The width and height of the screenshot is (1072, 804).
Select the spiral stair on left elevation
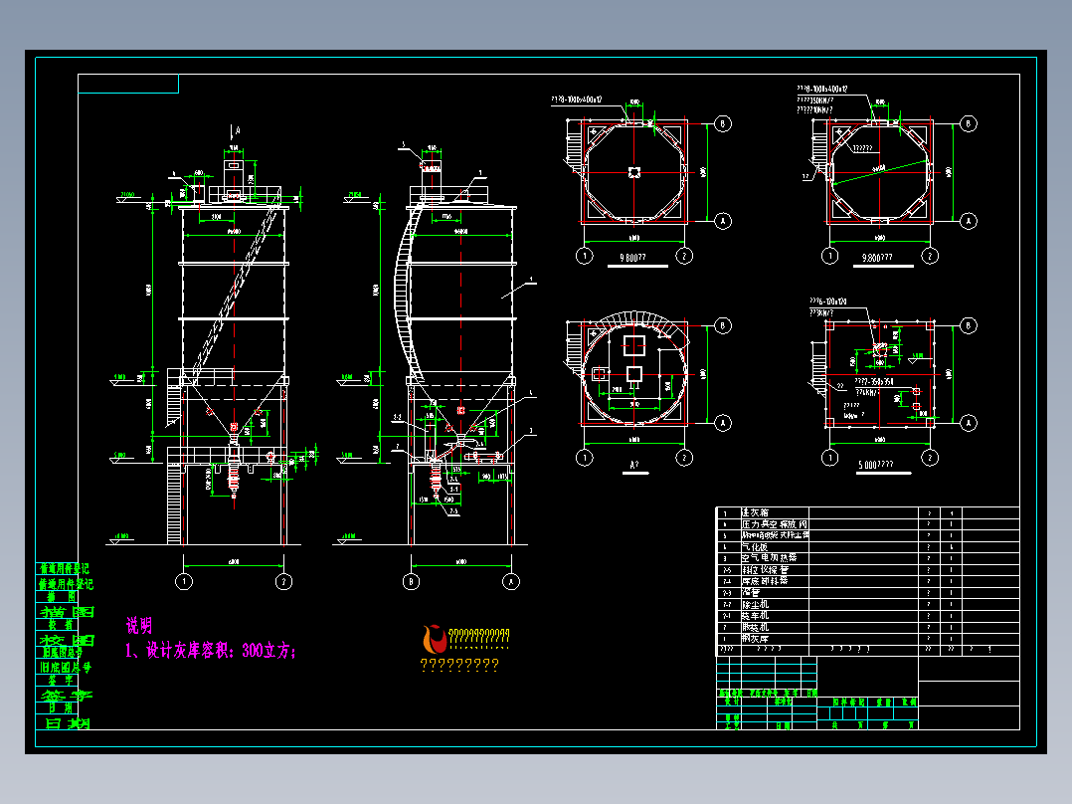point(237,289)
